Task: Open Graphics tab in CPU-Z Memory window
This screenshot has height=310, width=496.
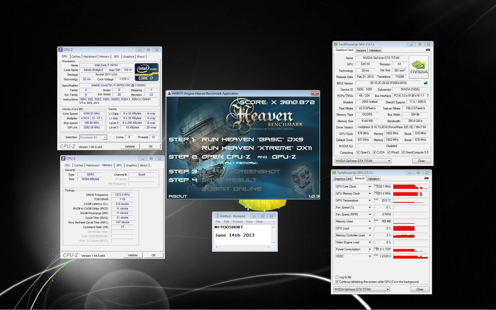Action: (131, 165)
